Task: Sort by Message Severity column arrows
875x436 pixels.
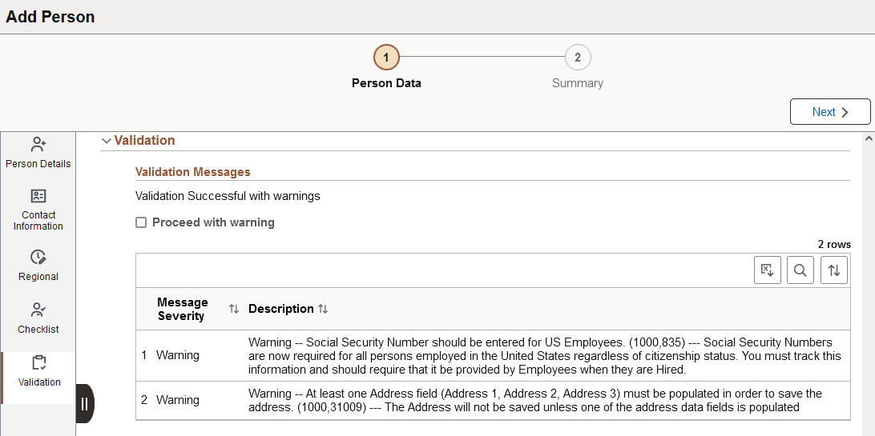Action: (234, 309)
